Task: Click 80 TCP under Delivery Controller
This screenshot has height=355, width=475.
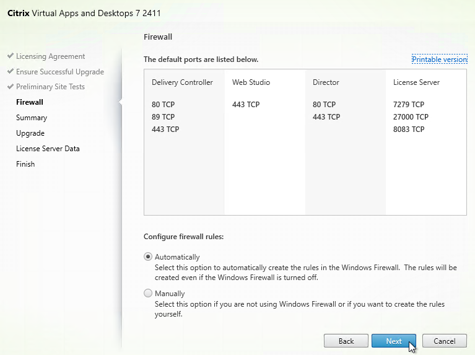Action: [163, 105]
